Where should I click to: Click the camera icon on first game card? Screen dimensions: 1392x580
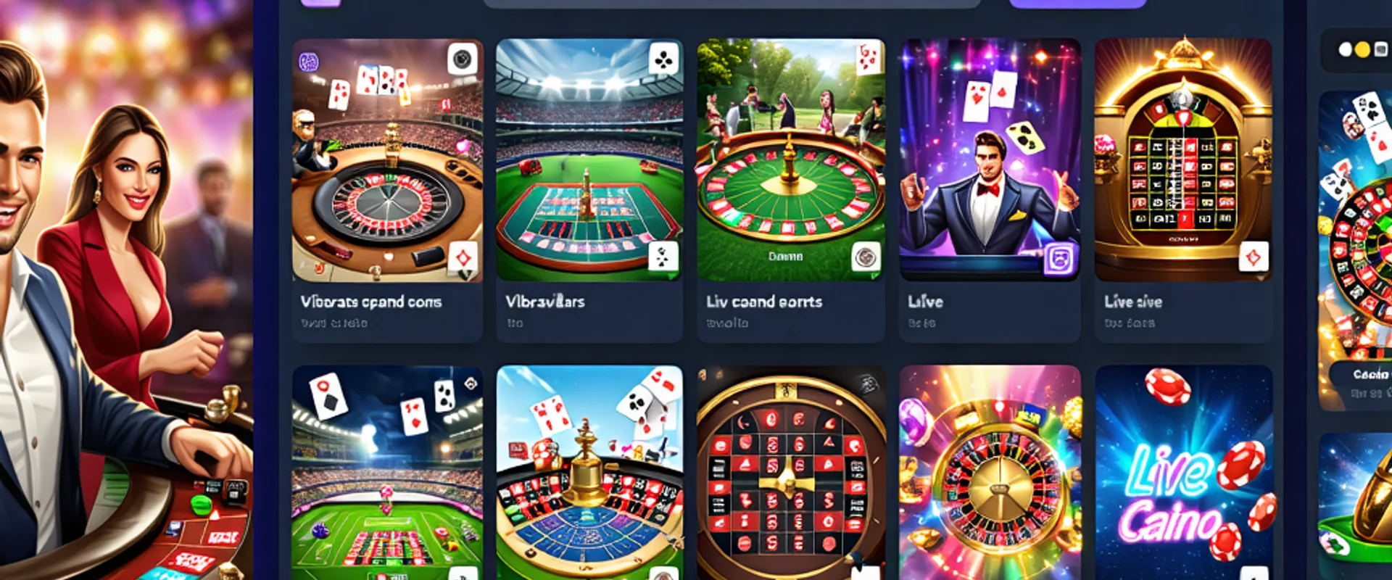click(462, 59)
